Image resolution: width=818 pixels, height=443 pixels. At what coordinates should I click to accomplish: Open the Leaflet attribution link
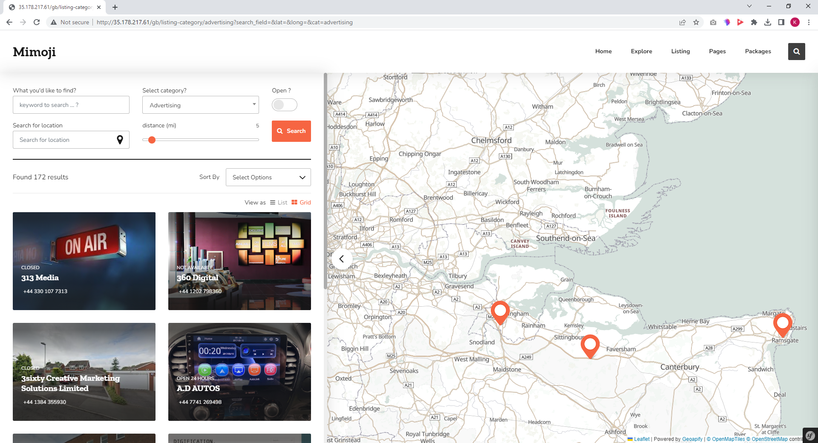(x=641, y=439)
